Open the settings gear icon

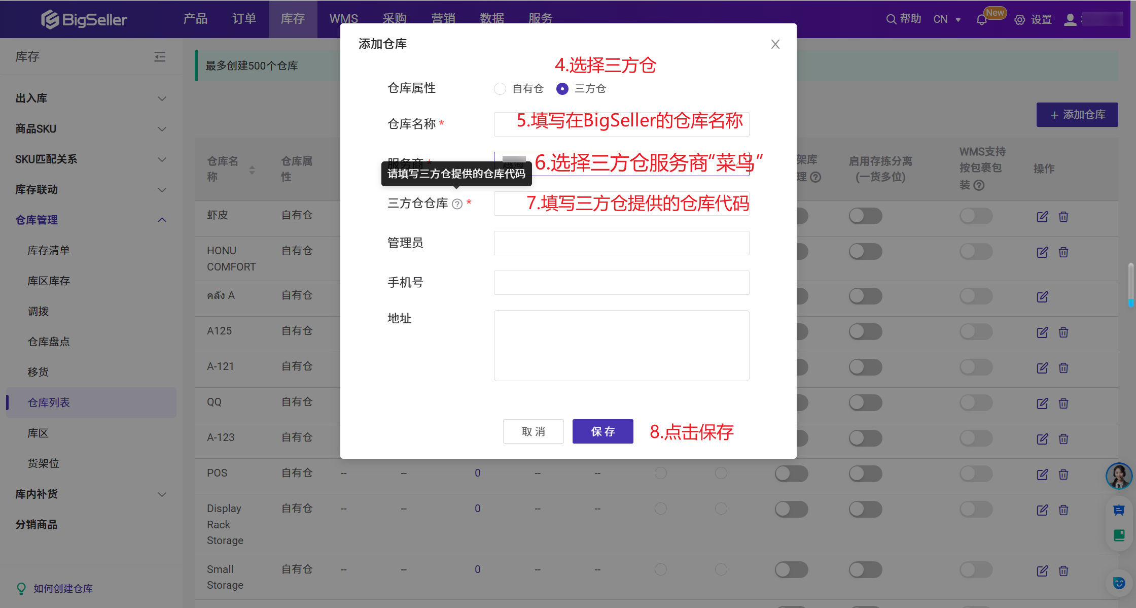1020,20
